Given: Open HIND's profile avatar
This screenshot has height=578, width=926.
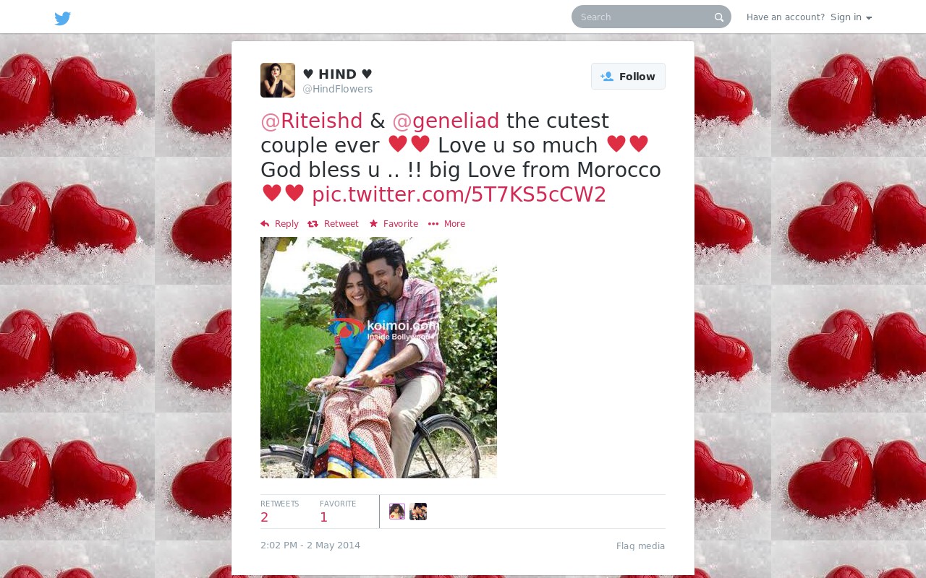Looking at the screenshot, I should [x=278, y=80].
